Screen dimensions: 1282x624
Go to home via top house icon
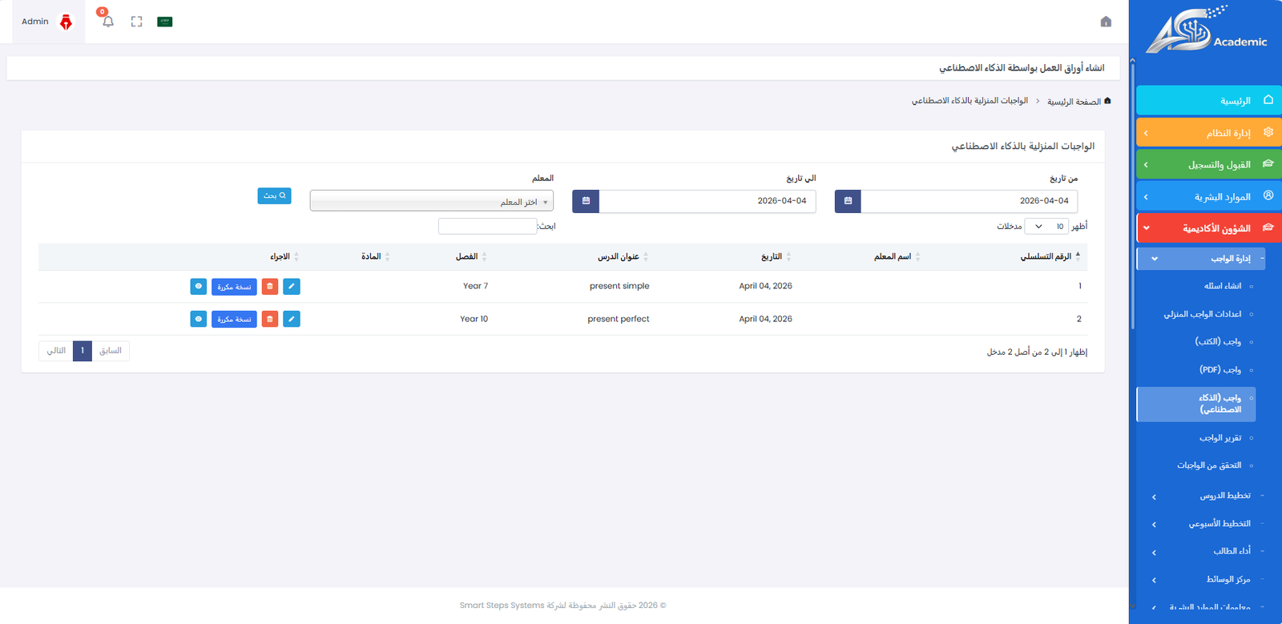pyautogui.click(x=1106, y=22)
